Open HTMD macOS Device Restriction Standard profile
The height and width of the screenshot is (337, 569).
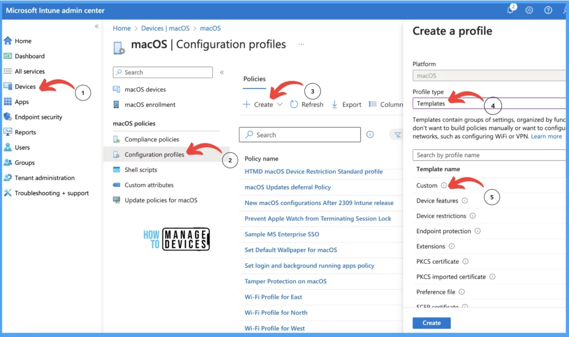(x=313, y=172)
